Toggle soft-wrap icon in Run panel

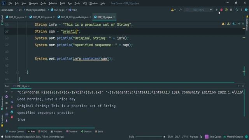tap(12, 102)
